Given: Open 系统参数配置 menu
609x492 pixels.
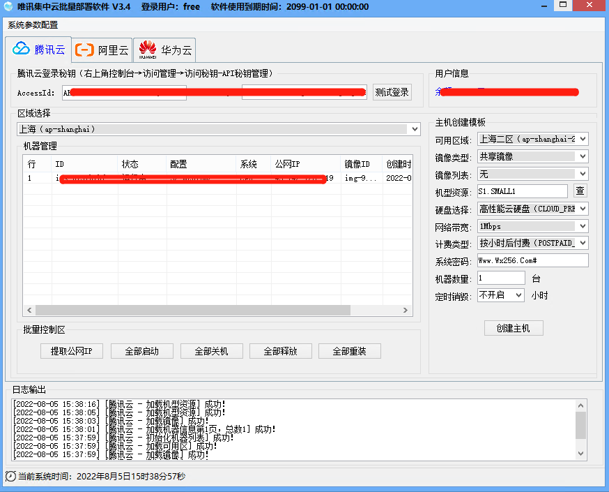Looking at the screenshot, I should tap(33, 25).
